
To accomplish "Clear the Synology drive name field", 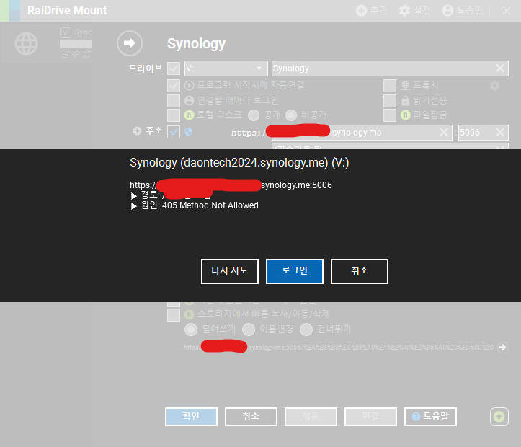I will (500, 68).
